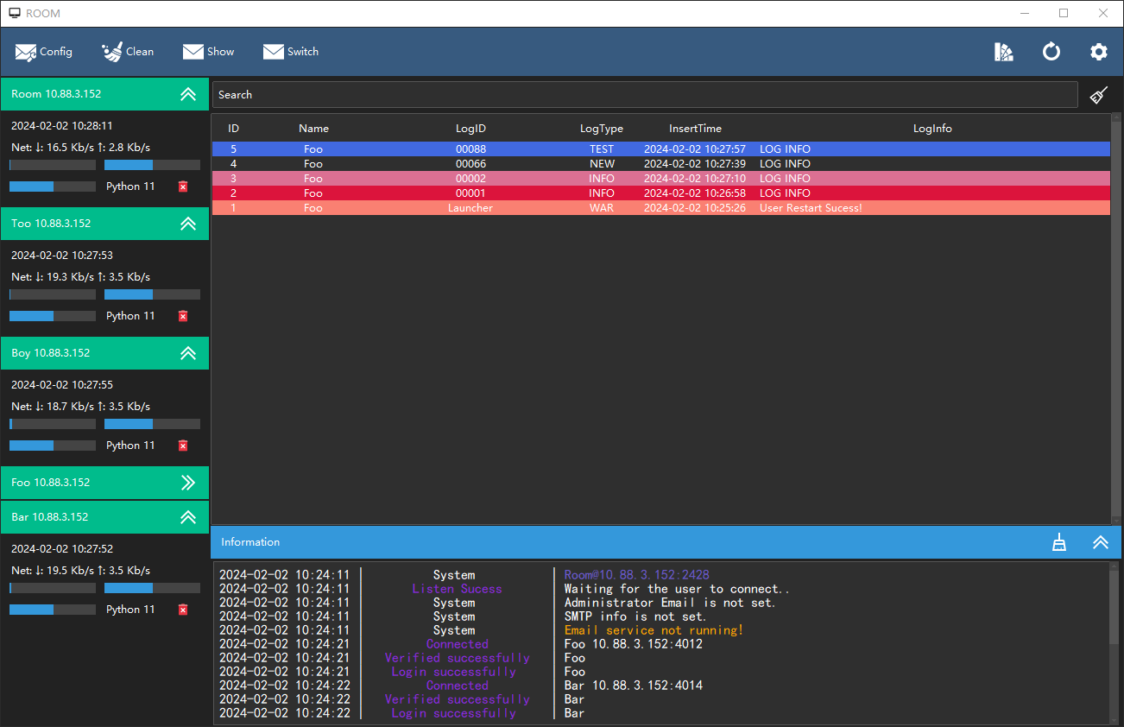Screen dimensions: 1124x727
Task: Terminate Python 11 in Room panel
Action: pyautogui.click(x=182, y=186)
